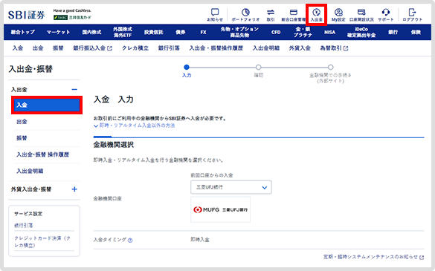Screen dimensions: 435x271
Task: Open 外国株式 海外ETF menu
Action: tap(123, 32)
